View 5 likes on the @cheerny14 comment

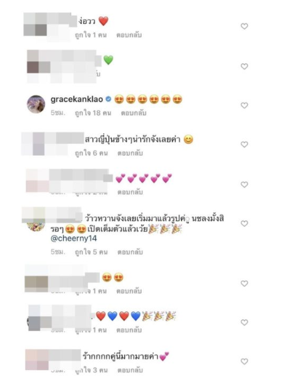pyautogui.click(x=91, y=252)
